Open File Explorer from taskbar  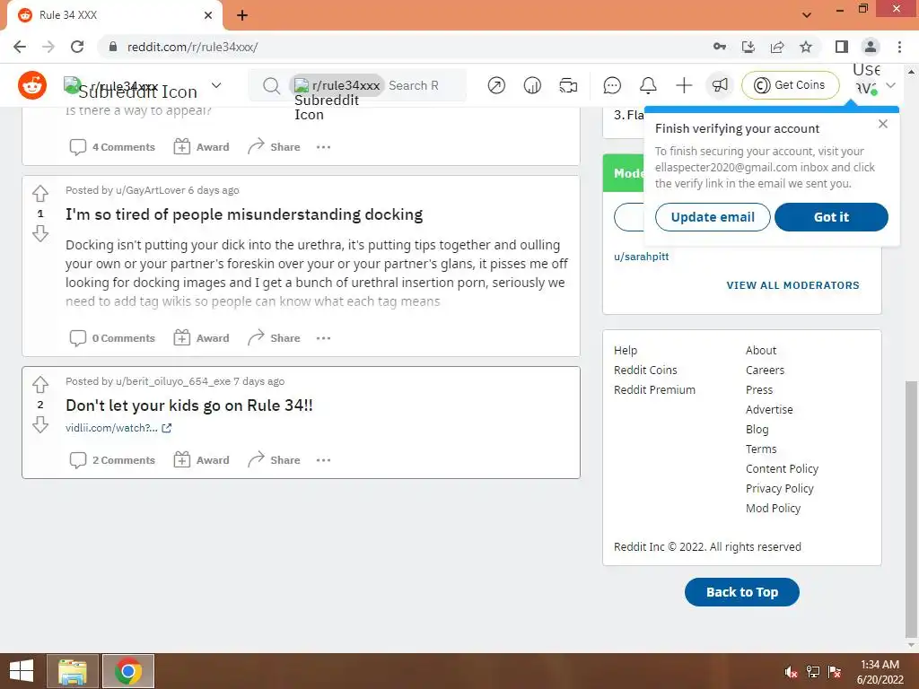pos(72,671)
